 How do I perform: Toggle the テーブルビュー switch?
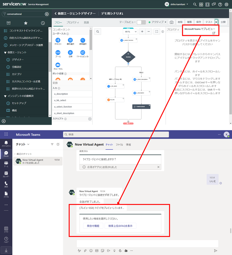(x=141, y=22)
